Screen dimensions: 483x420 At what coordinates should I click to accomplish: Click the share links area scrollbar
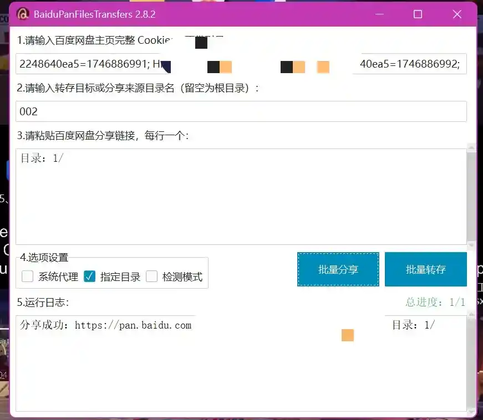pyautogui.click(x=471, y=197)
